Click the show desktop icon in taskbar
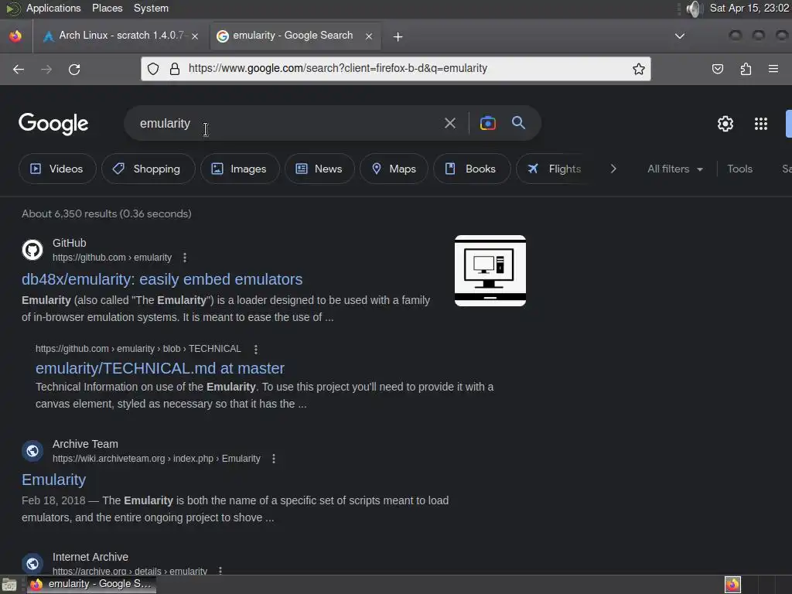Image resolution: width=792 pixels, height=594 pixels. pyautogui.click(x=9, y=585)
